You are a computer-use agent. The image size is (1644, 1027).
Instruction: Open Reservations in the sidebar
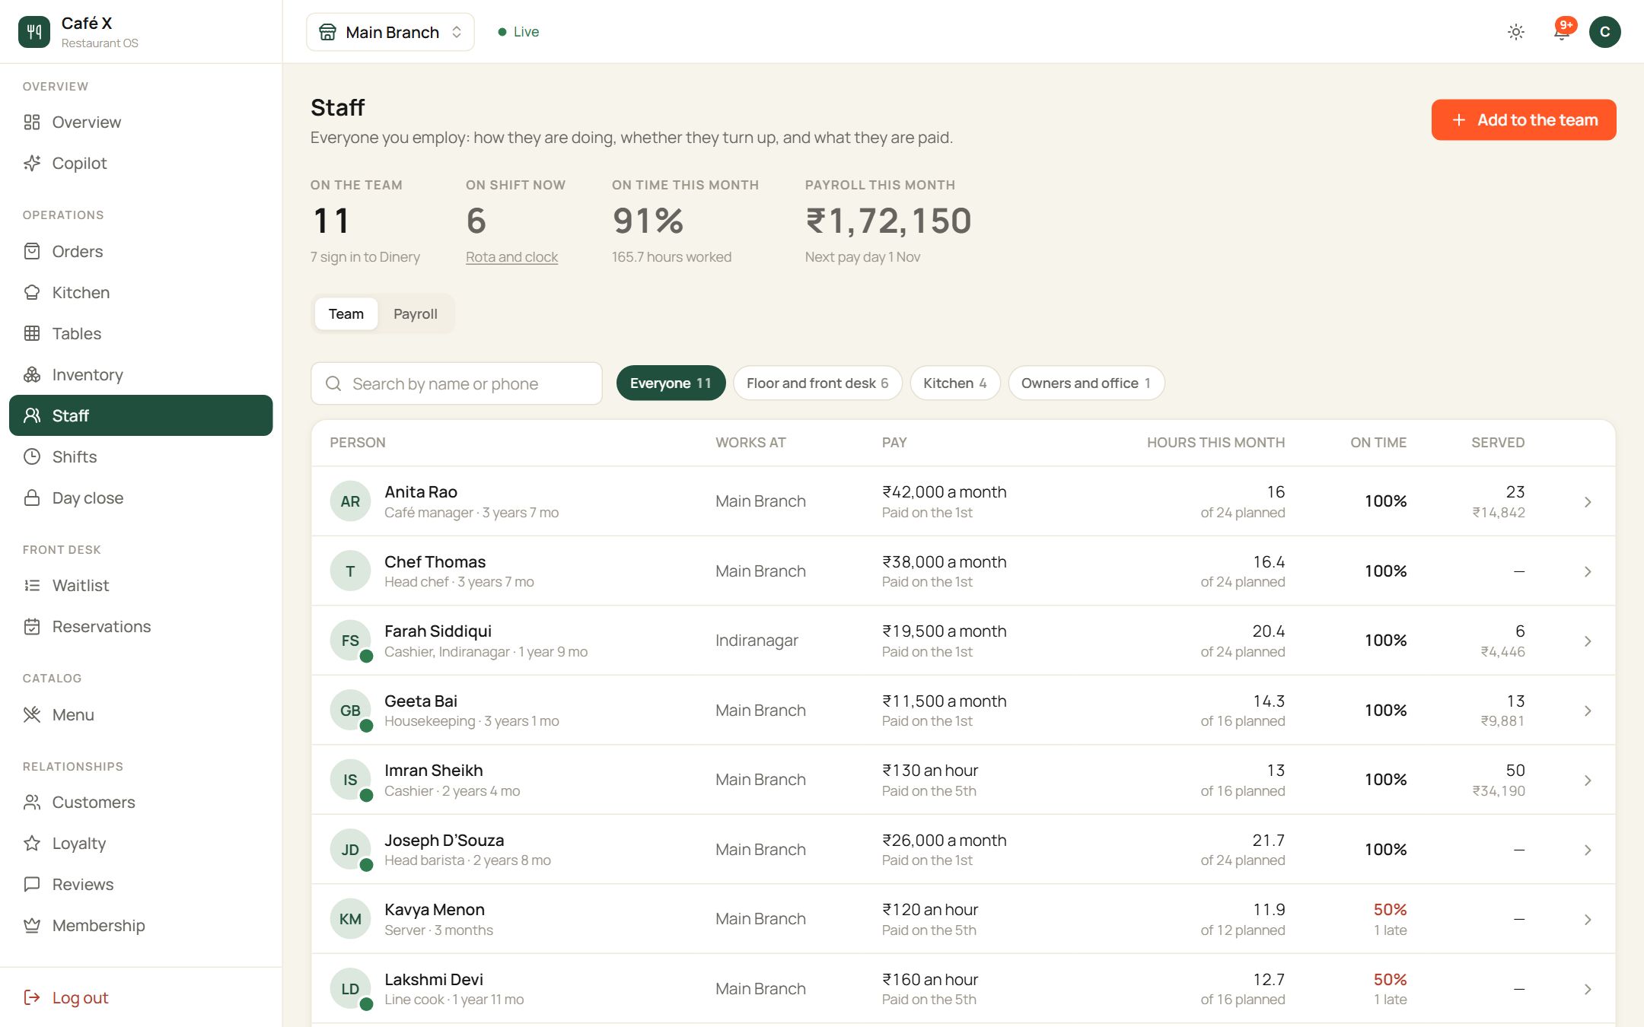pyautogui.click(x=141, y=627)
